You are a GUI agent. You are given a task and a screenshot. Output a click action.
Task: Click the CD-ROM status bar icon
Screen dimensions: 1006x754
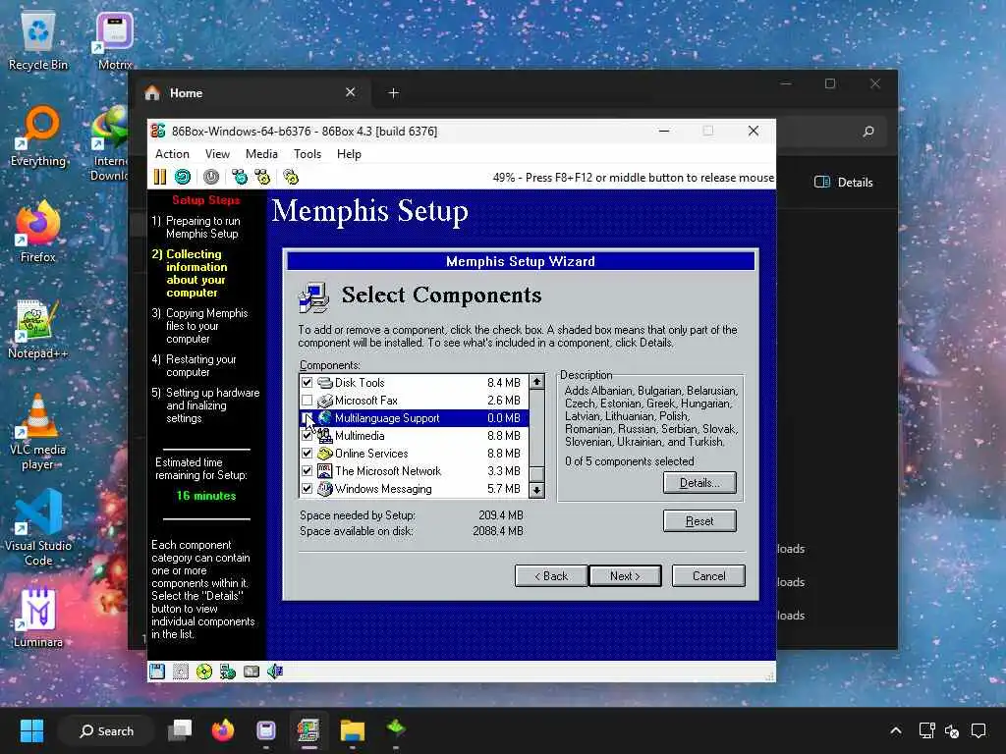click(204, 672)
